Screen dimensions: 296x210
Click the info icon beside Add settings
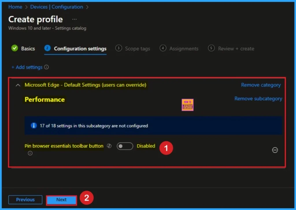pyautogui.click(x=47, y=67)
